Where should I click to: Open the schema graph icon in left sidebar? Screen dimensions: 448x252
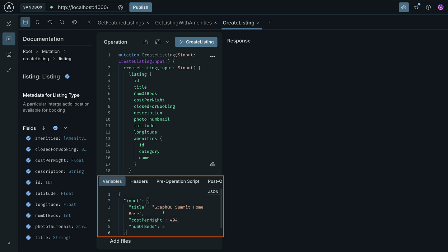pyautogui.click(x=9, y=23)
